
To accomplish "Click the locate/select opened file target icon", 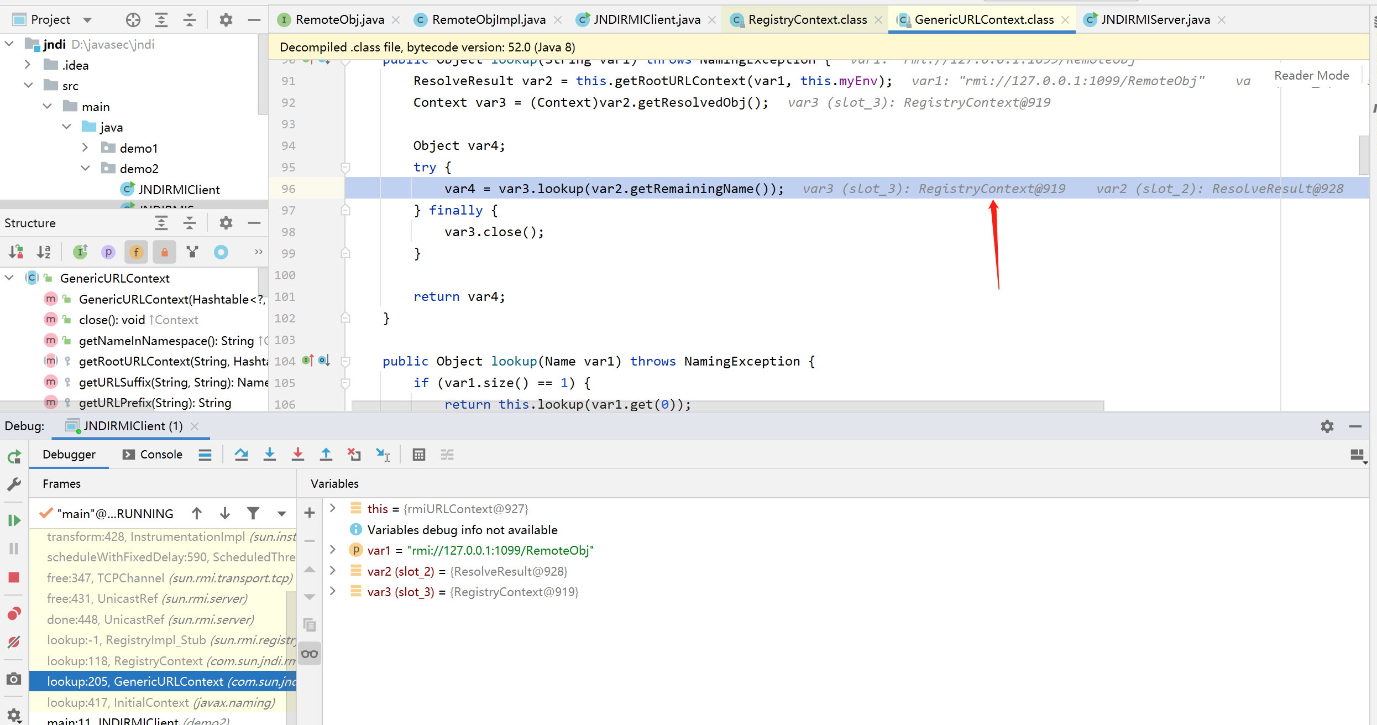I will (133, 20).
